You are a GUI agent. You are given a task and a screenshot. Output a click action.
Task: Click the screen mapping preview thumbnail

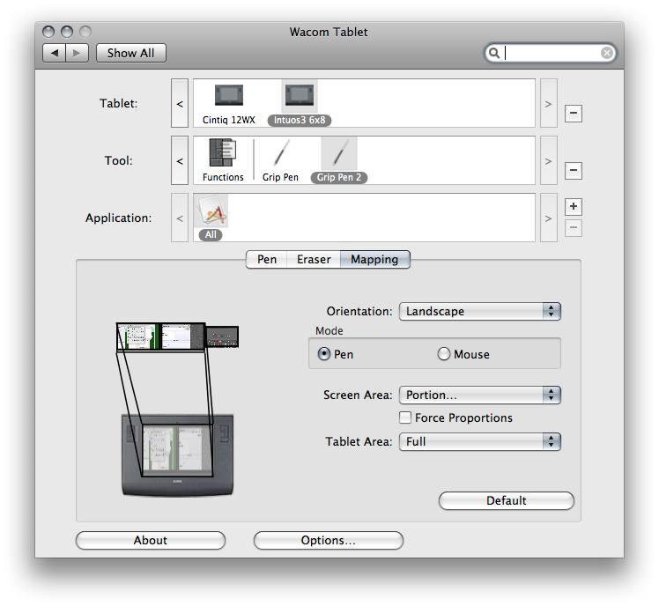click(x=160, y=336)
